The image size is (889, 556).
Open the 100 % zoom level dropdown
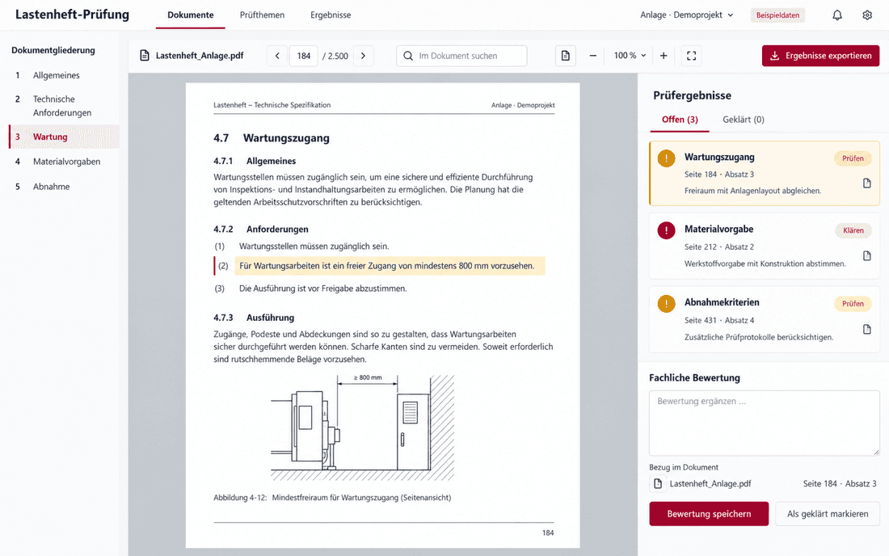(x=630, y=56)
